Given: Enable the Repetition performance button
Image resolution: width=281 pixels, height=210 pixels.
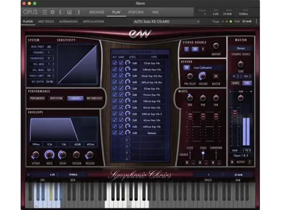Looking at the screenshot, I should click(56, 98).
